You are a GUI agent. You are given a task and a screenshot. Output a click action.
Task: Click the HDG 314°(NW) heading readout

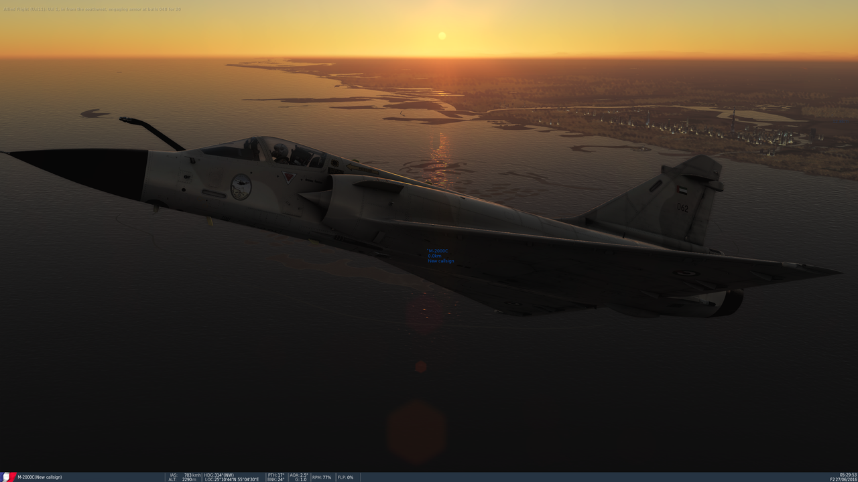pyautogui.click(x=219, y=475)
